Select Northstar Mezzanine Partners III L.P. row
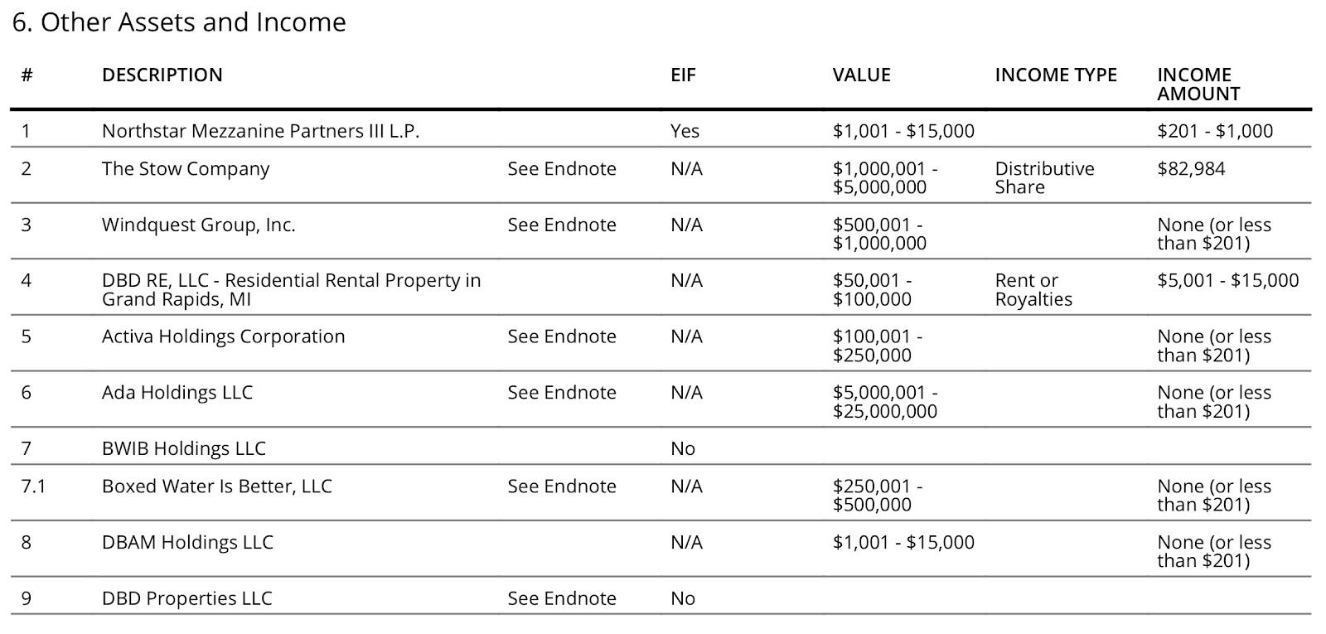1326x634 pixels. [x=661, y=131]
